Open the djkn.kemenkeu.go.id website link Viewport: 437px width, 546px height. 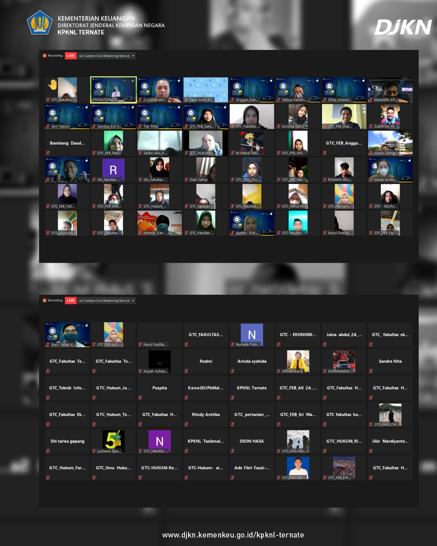[233, 535]
